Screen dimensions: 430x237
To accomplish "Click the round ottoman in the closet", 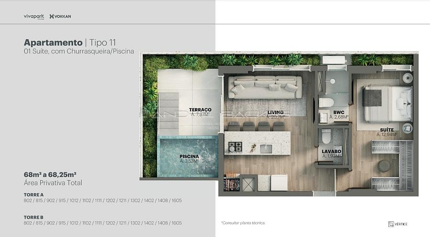I will coord(384,166).
